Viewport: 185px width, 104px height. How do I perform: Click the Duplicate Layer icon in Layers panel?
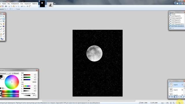click(x=175, y=97)
